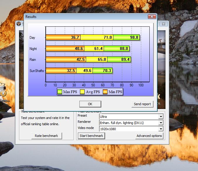This screenshot has height=171, width=198.
Task: Click the Video mode label
Action: coord(86,128)
